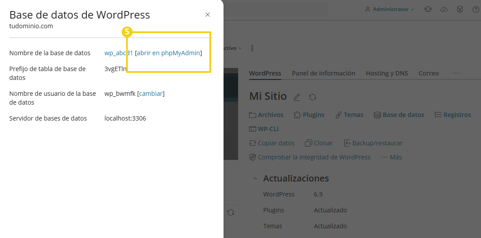Image resolution: width=481 pixels, height=238 pixels.
Task: Launch WP-CLI terminal
Action: click(264, 129)
